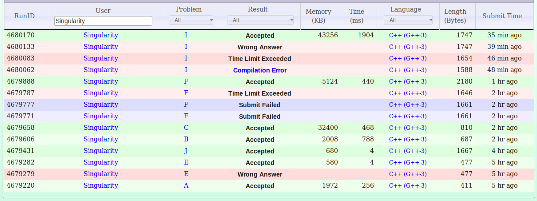
Task: Open the Language filter dropdown
Action: [x=408, y=20]
